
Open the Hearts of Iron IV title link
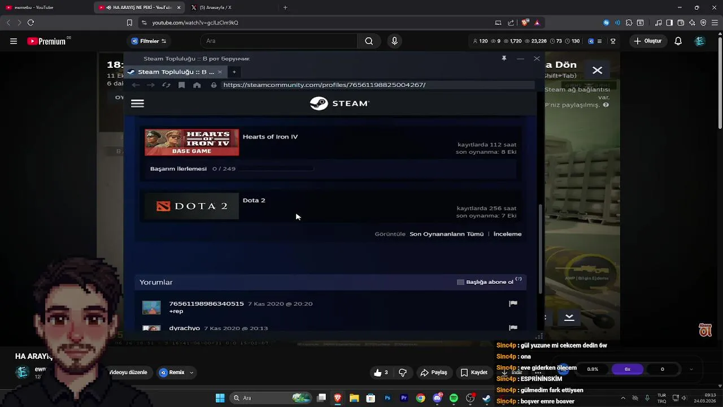point(270,137)
